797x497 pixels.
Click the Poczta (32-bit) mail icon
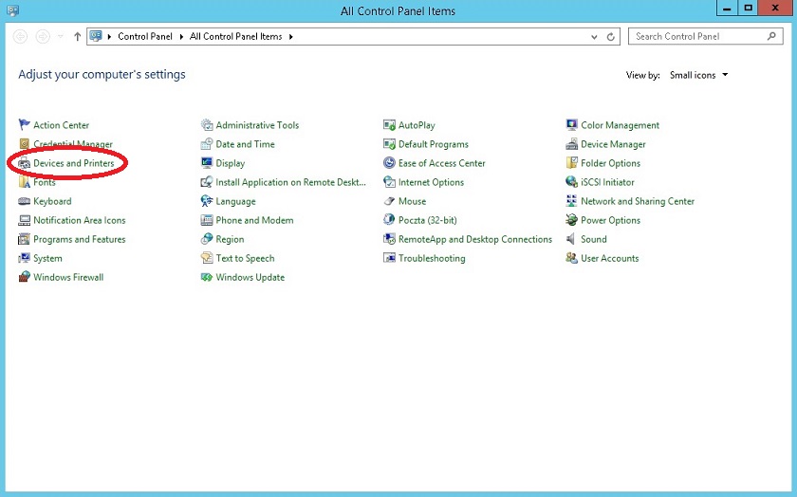[x=389, y=220]
